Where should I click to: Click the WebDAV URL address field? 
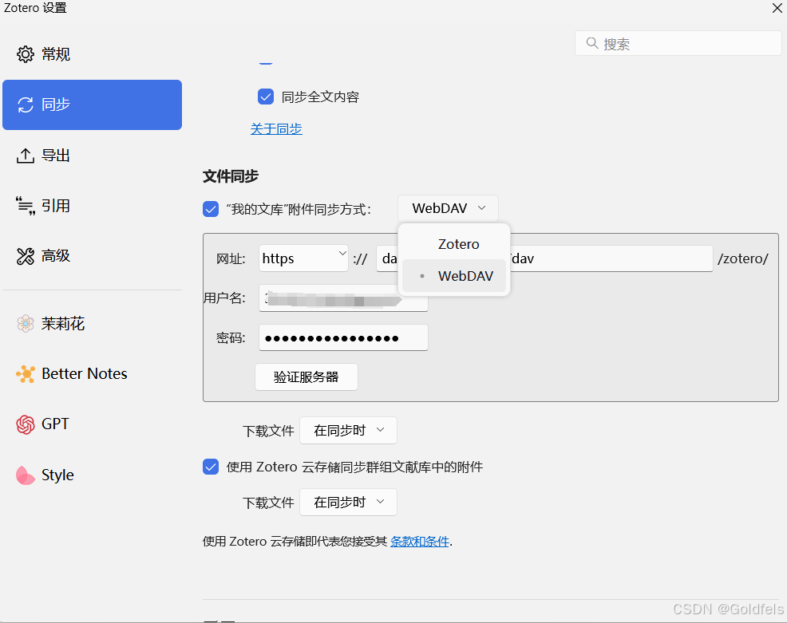tap(544, 258)
